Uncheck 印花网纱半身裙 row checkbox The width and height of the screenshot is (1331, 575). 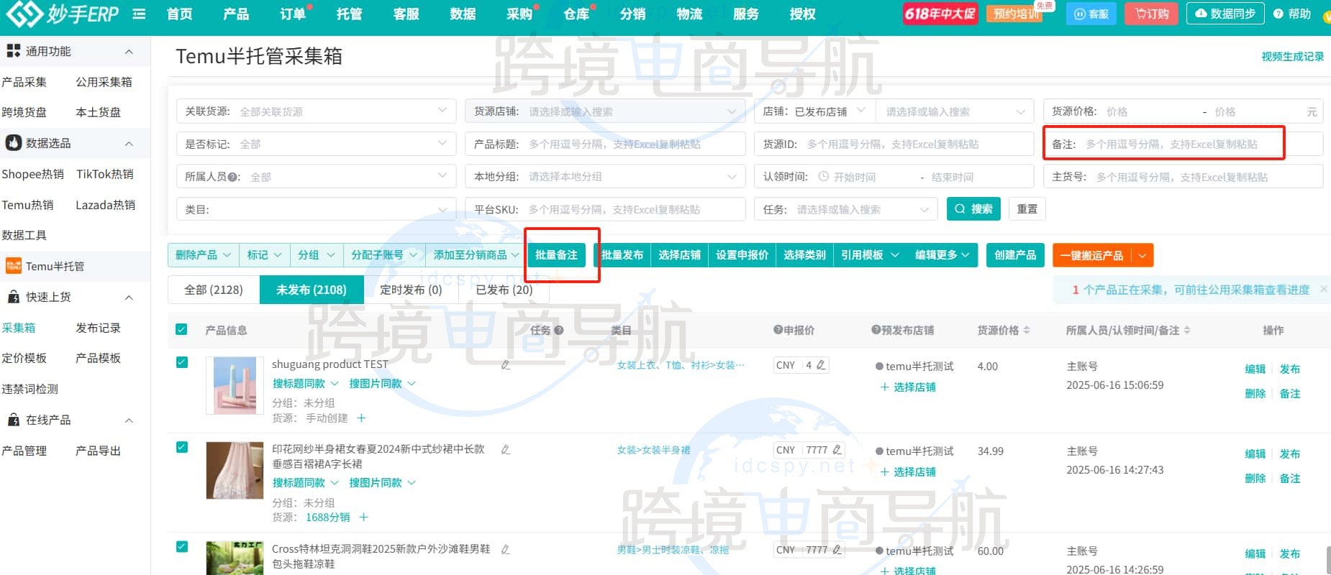pyautogui.click(x=181, y=447)
